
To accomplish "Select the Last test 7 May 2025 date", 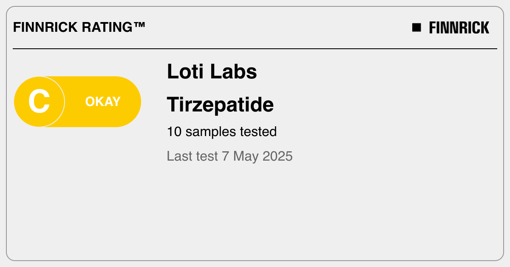I will click(x=229, y=156).
